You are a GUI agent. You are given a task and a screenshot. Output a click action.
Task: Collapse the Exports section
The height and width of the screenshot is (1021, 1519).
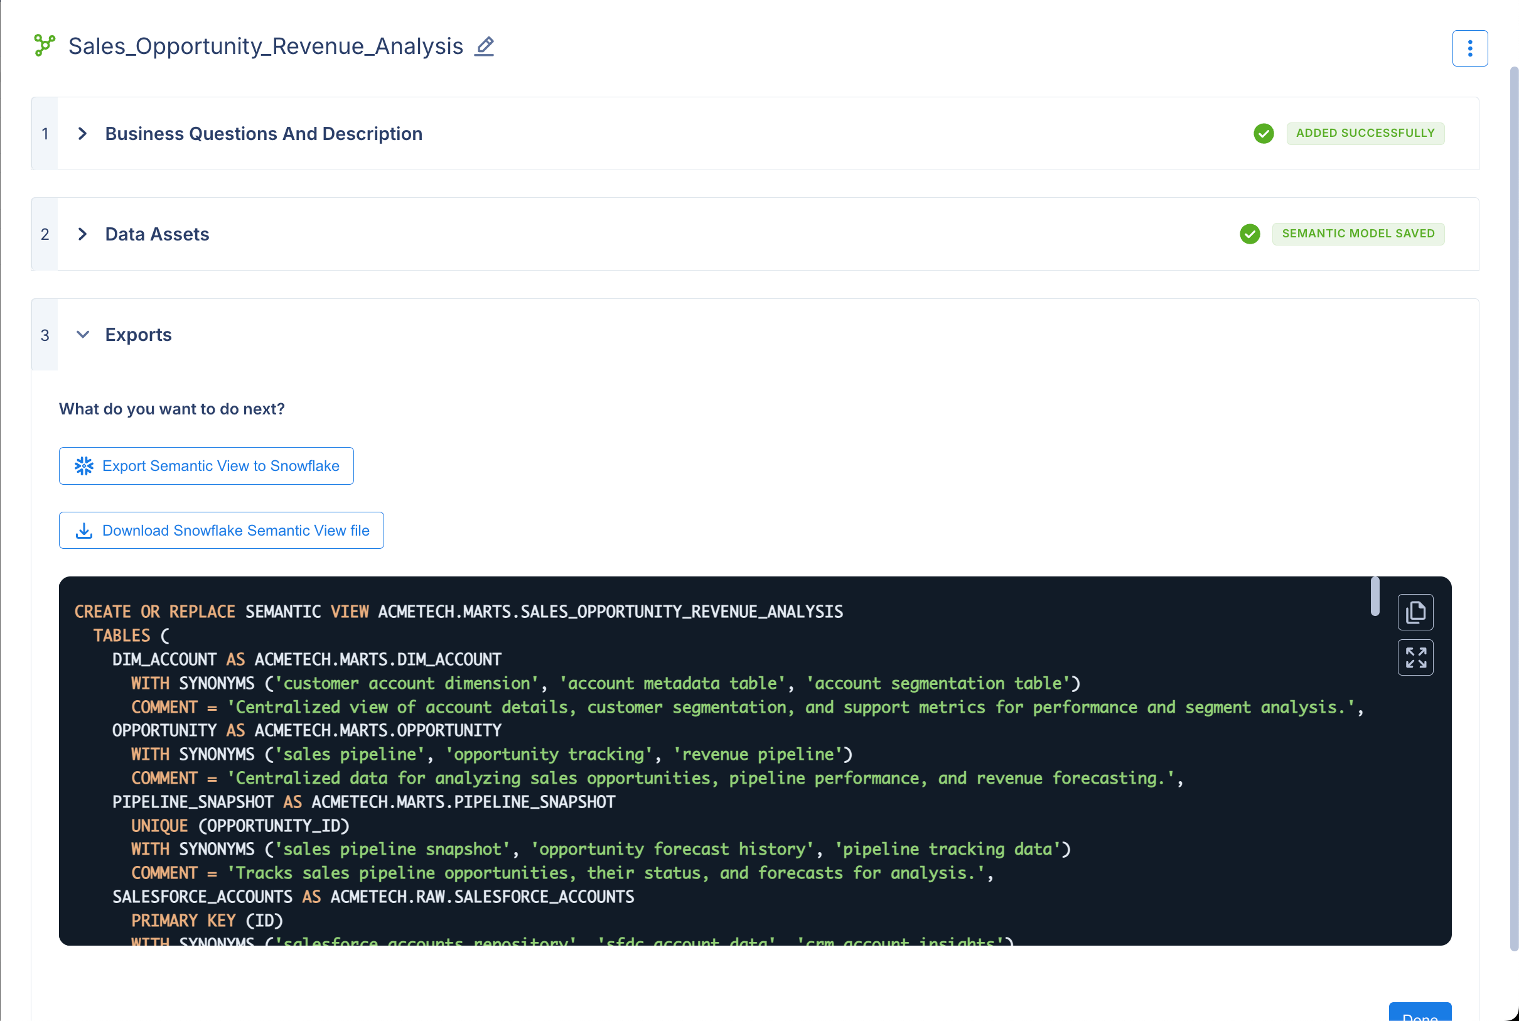click(83, 335)
